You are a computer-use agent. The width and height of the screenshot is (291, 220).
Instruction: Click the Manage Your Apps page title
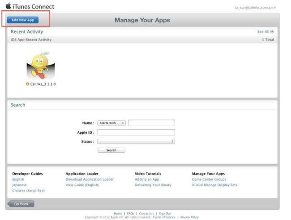(x=142, y=20)
